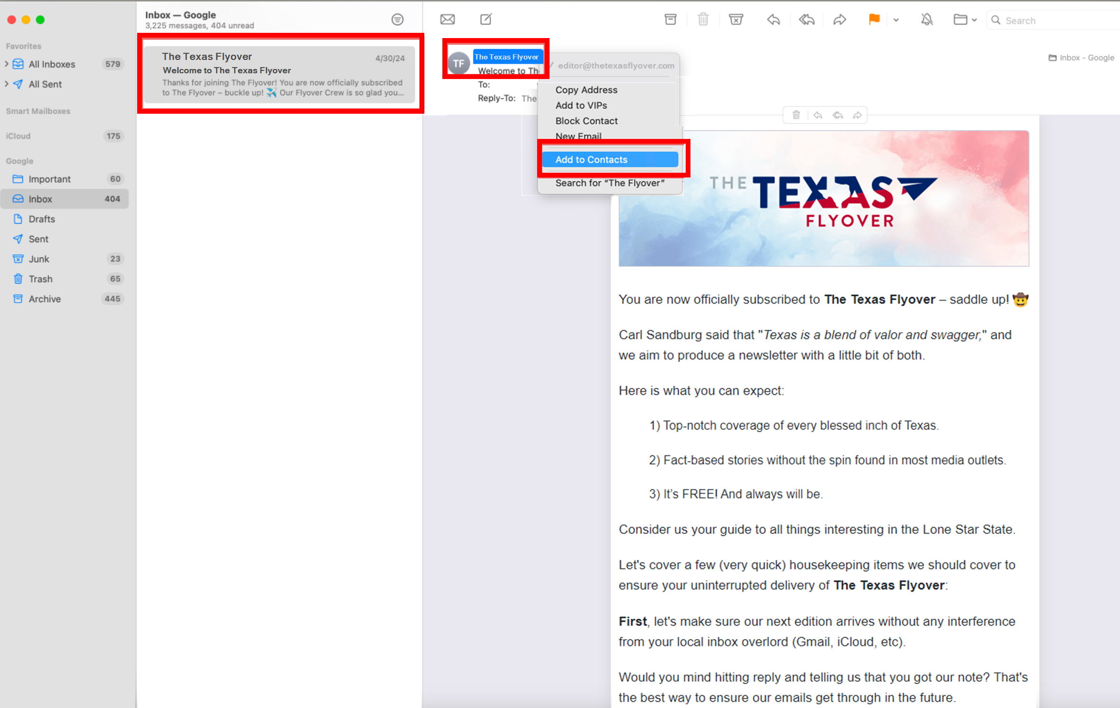Click The Texas Flyover sender name
1120x708 pixels.
click(507, 57)
